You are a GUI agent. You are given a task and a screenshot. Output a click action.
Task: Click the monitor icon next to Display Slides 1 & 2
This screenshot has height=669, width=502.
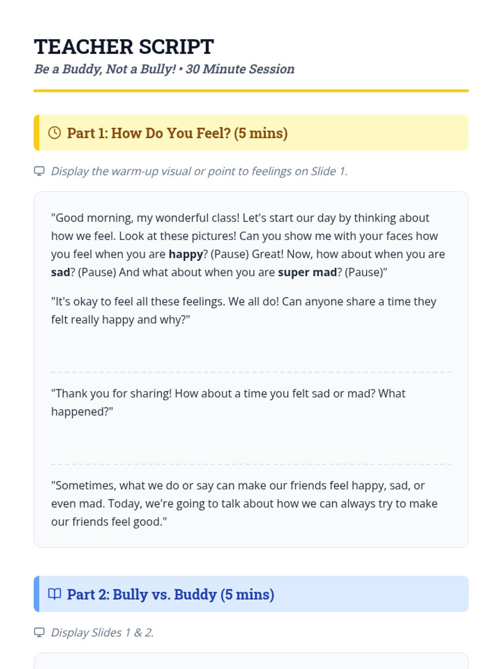[x=39, y=632]
